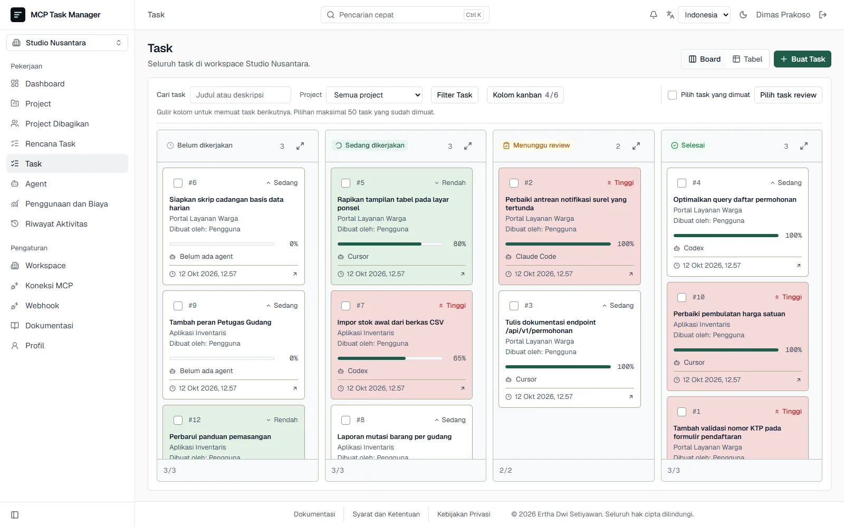Open task #5 via its arrow icon
Screen dimensions: 844x527
[463, 274]
